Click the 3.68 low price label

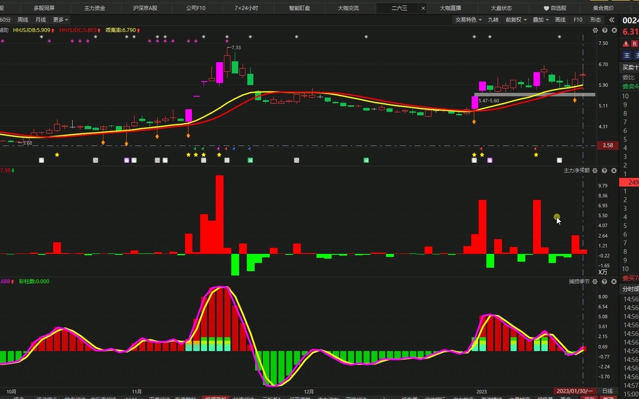[27, 143]
